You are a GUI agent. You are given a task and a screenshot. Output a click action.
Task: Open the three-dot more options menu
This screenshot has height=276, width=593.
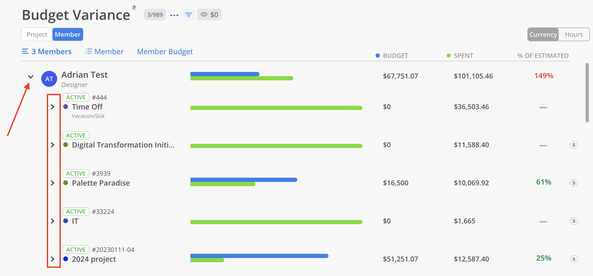coord(174,15)
